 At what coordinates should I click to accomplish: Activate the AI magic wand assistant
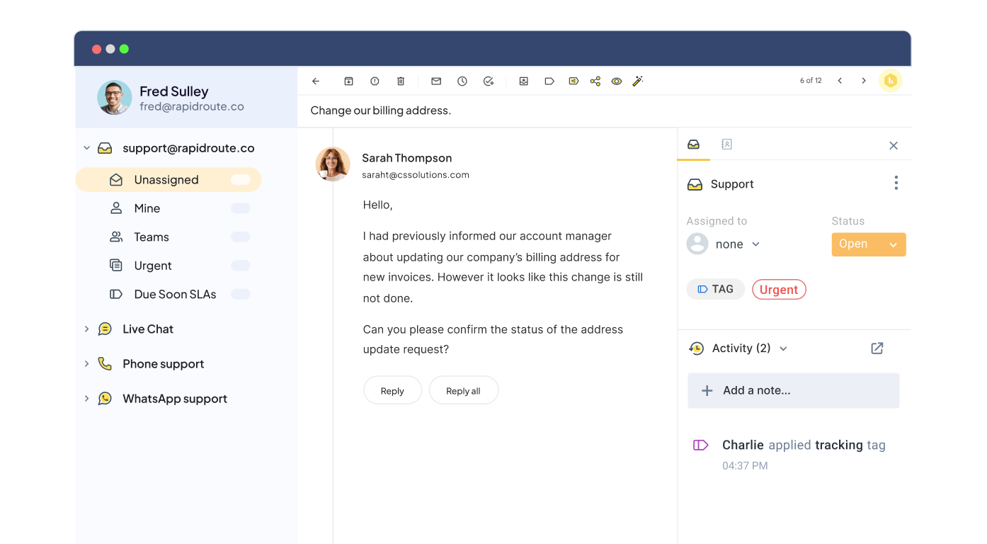[637, 81]
